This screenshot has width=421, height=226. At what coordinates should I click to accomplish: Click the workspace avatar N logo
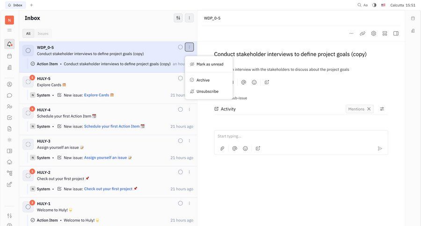coord(9,20)
